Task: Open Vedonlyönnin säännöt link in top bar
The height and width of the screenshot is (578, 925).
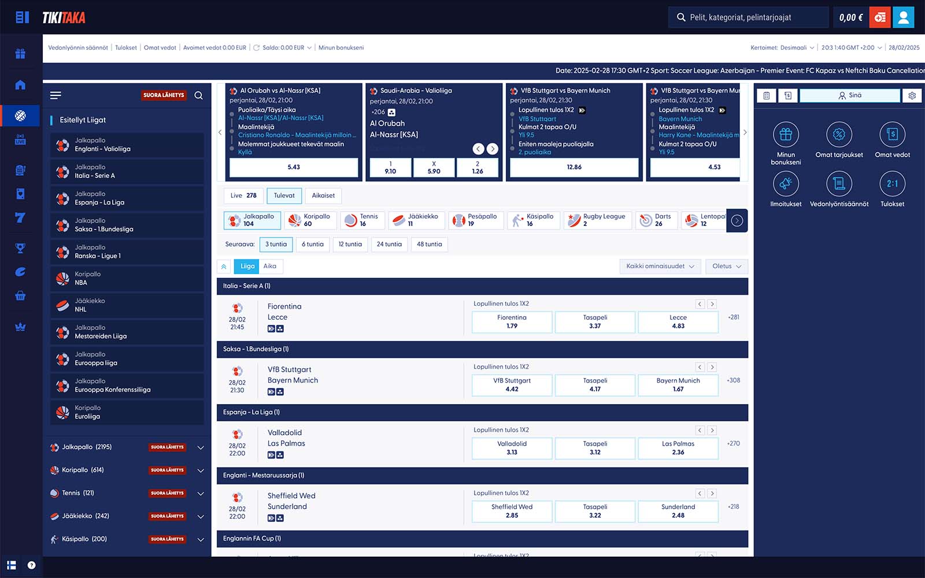Action: tap(78, 48)
